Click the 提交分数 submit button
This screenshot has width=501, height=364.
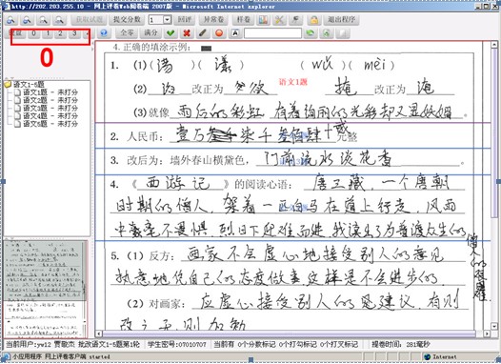click(x=127, y=20)
